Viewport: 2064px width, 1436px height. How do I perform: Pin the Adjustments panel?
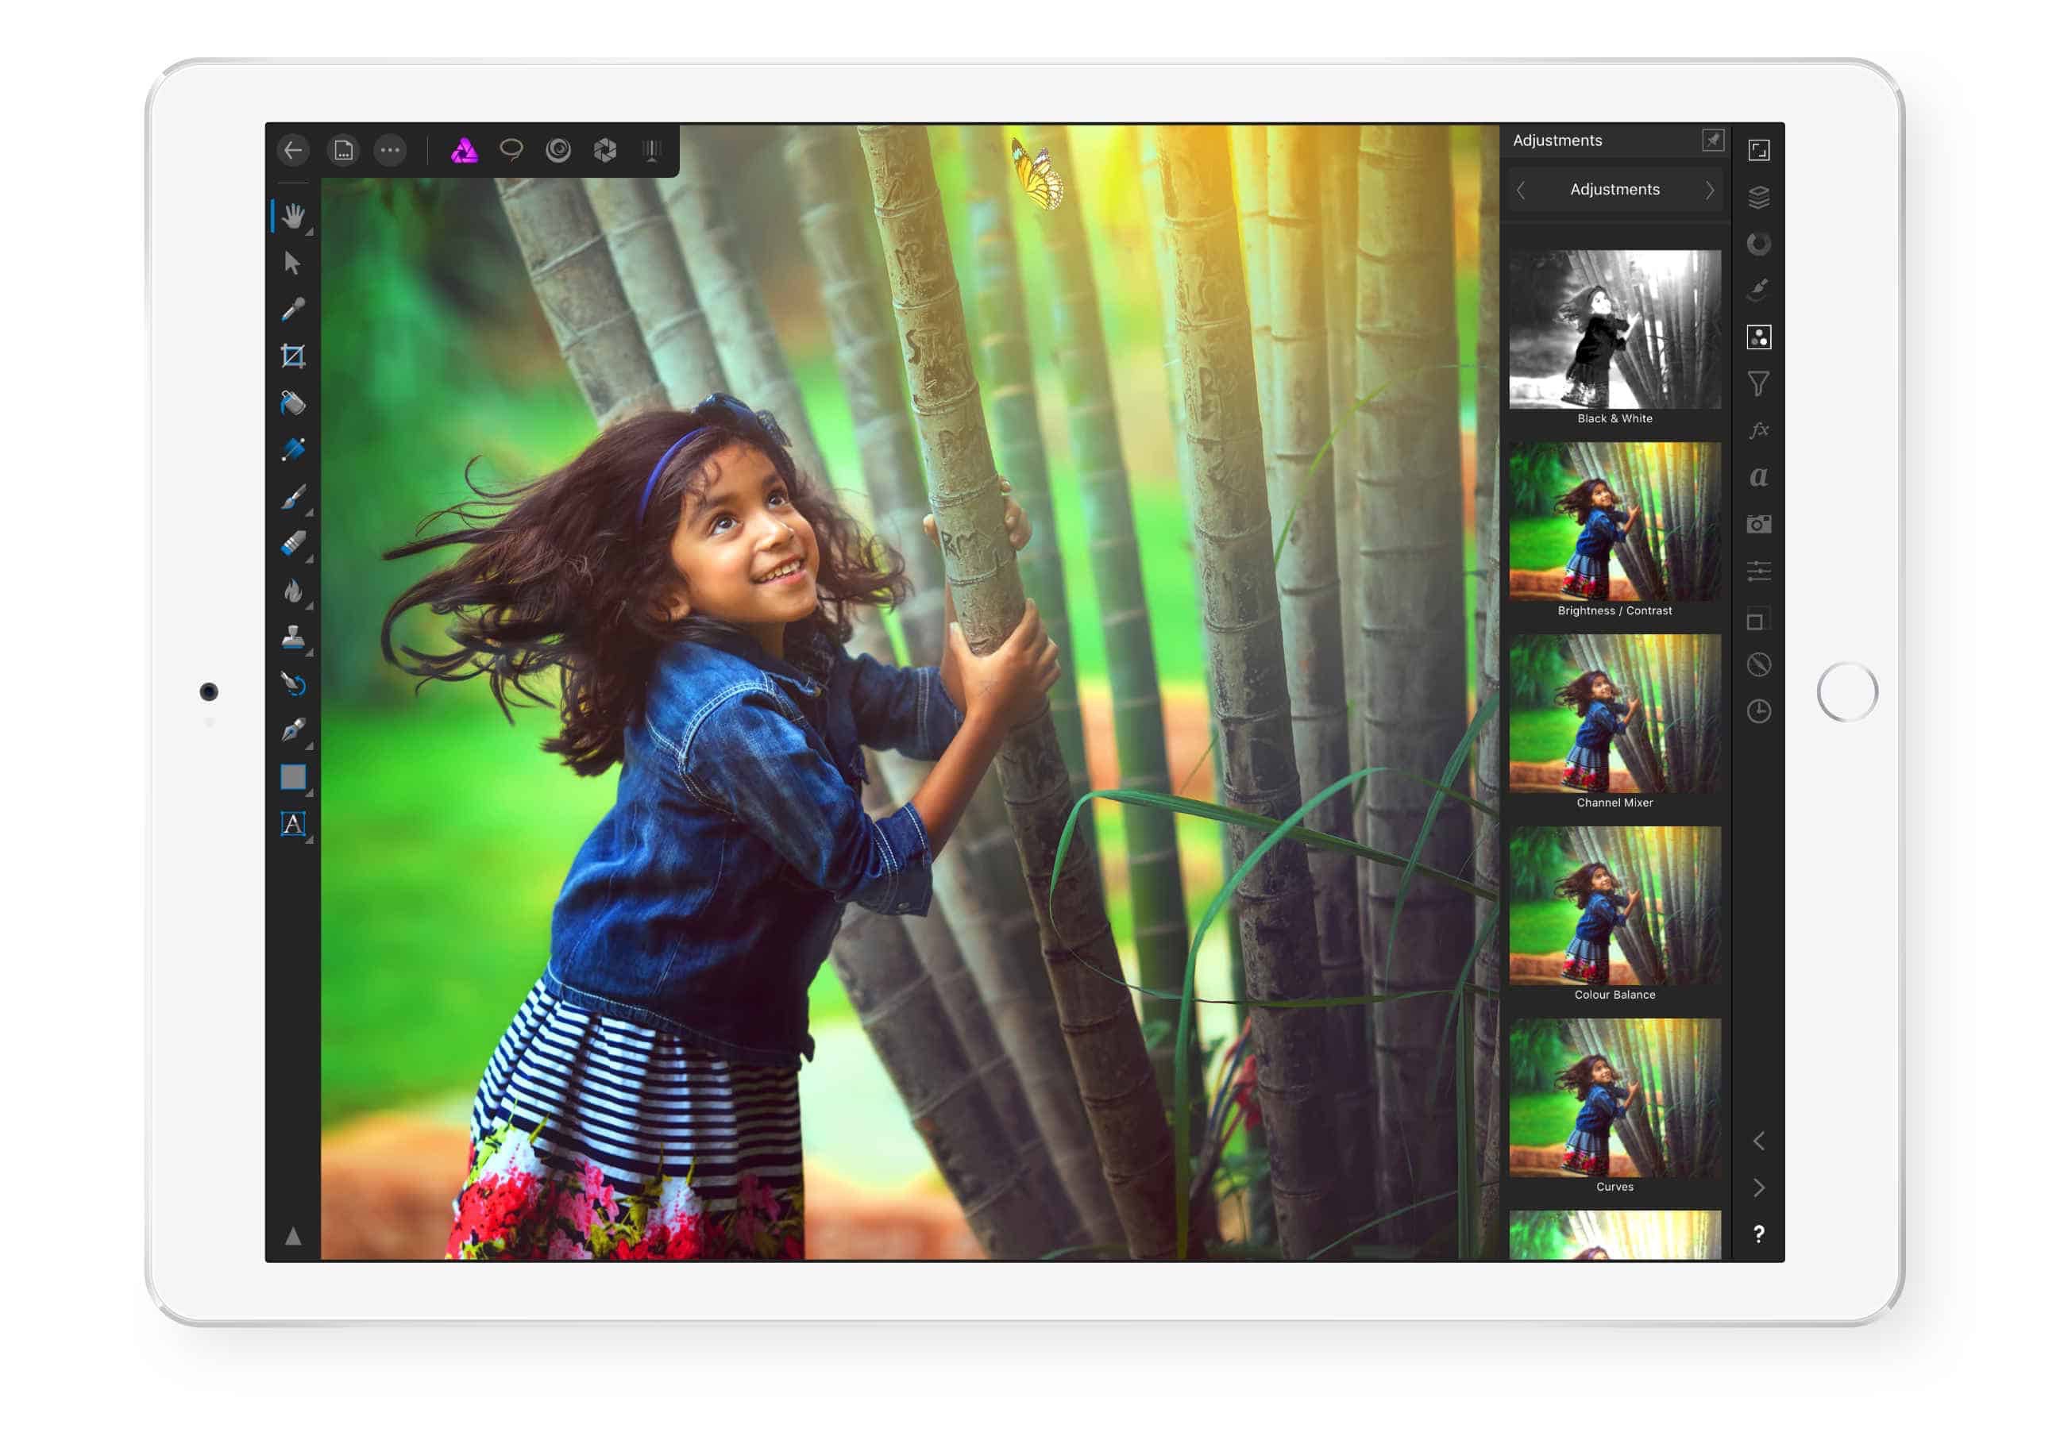(x=1712, y=141)
